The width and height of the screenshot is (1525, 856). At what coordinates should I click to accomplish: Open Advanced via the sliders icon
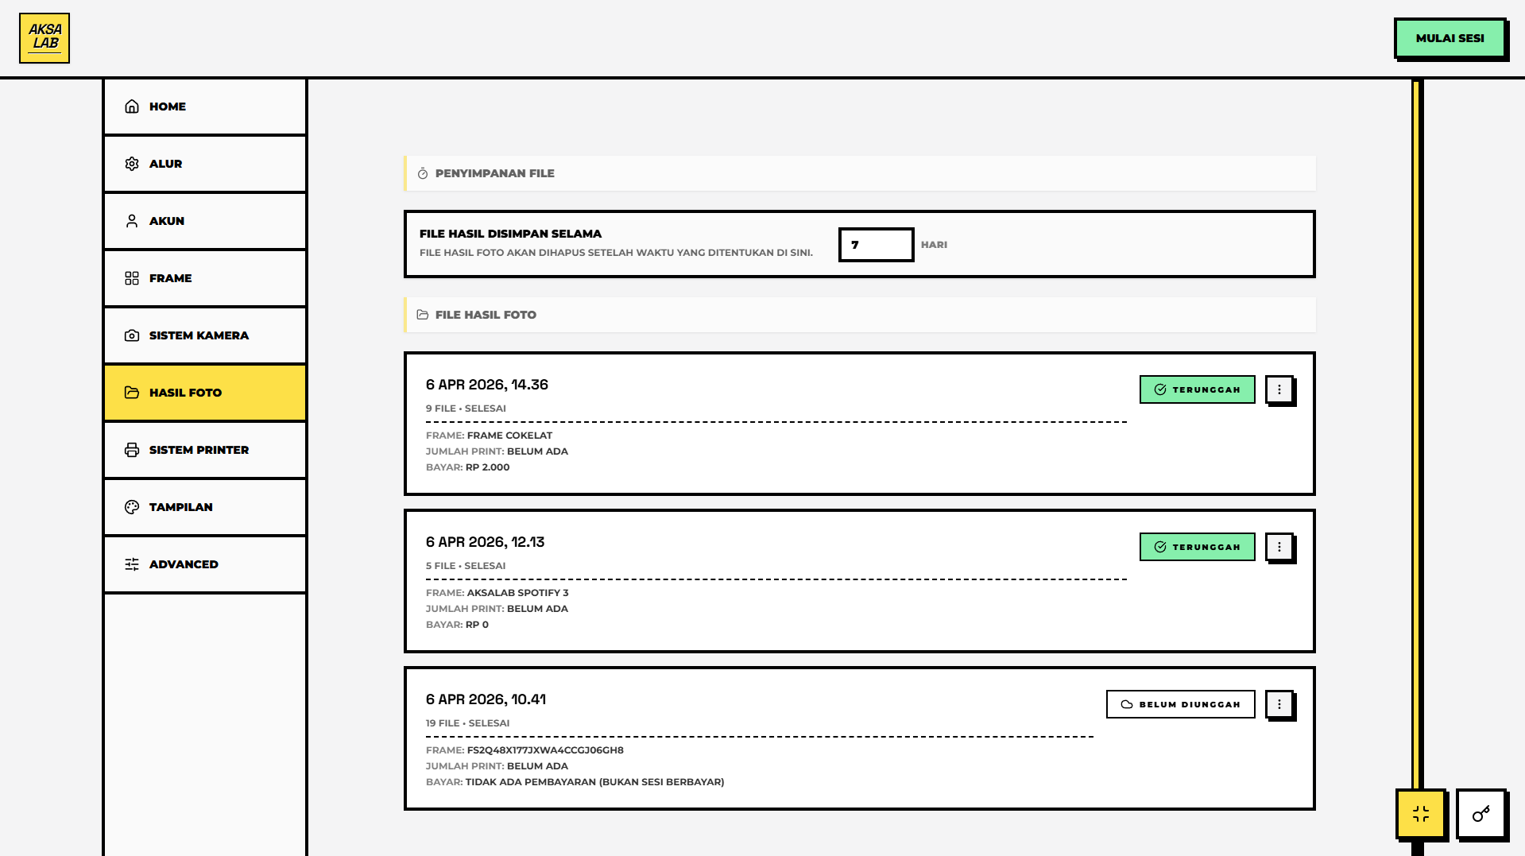(x=132, y=564)
